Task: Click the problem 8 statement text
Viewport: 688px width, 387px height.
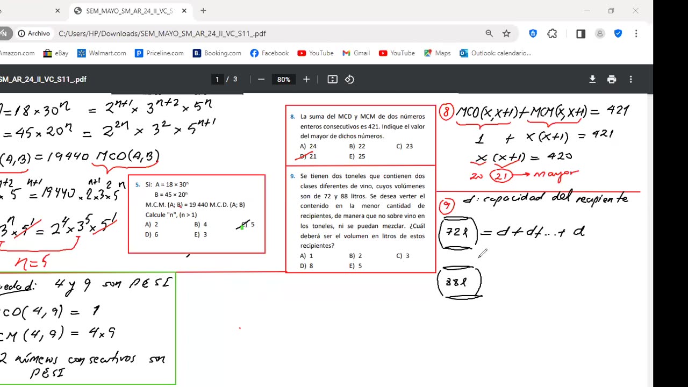Action: [x=362, y=126]
